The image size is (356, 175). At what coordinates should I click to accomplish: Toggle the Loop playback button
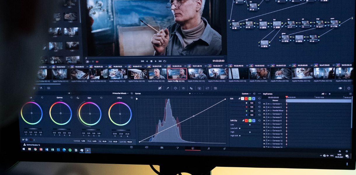click(x=165, y=61)
